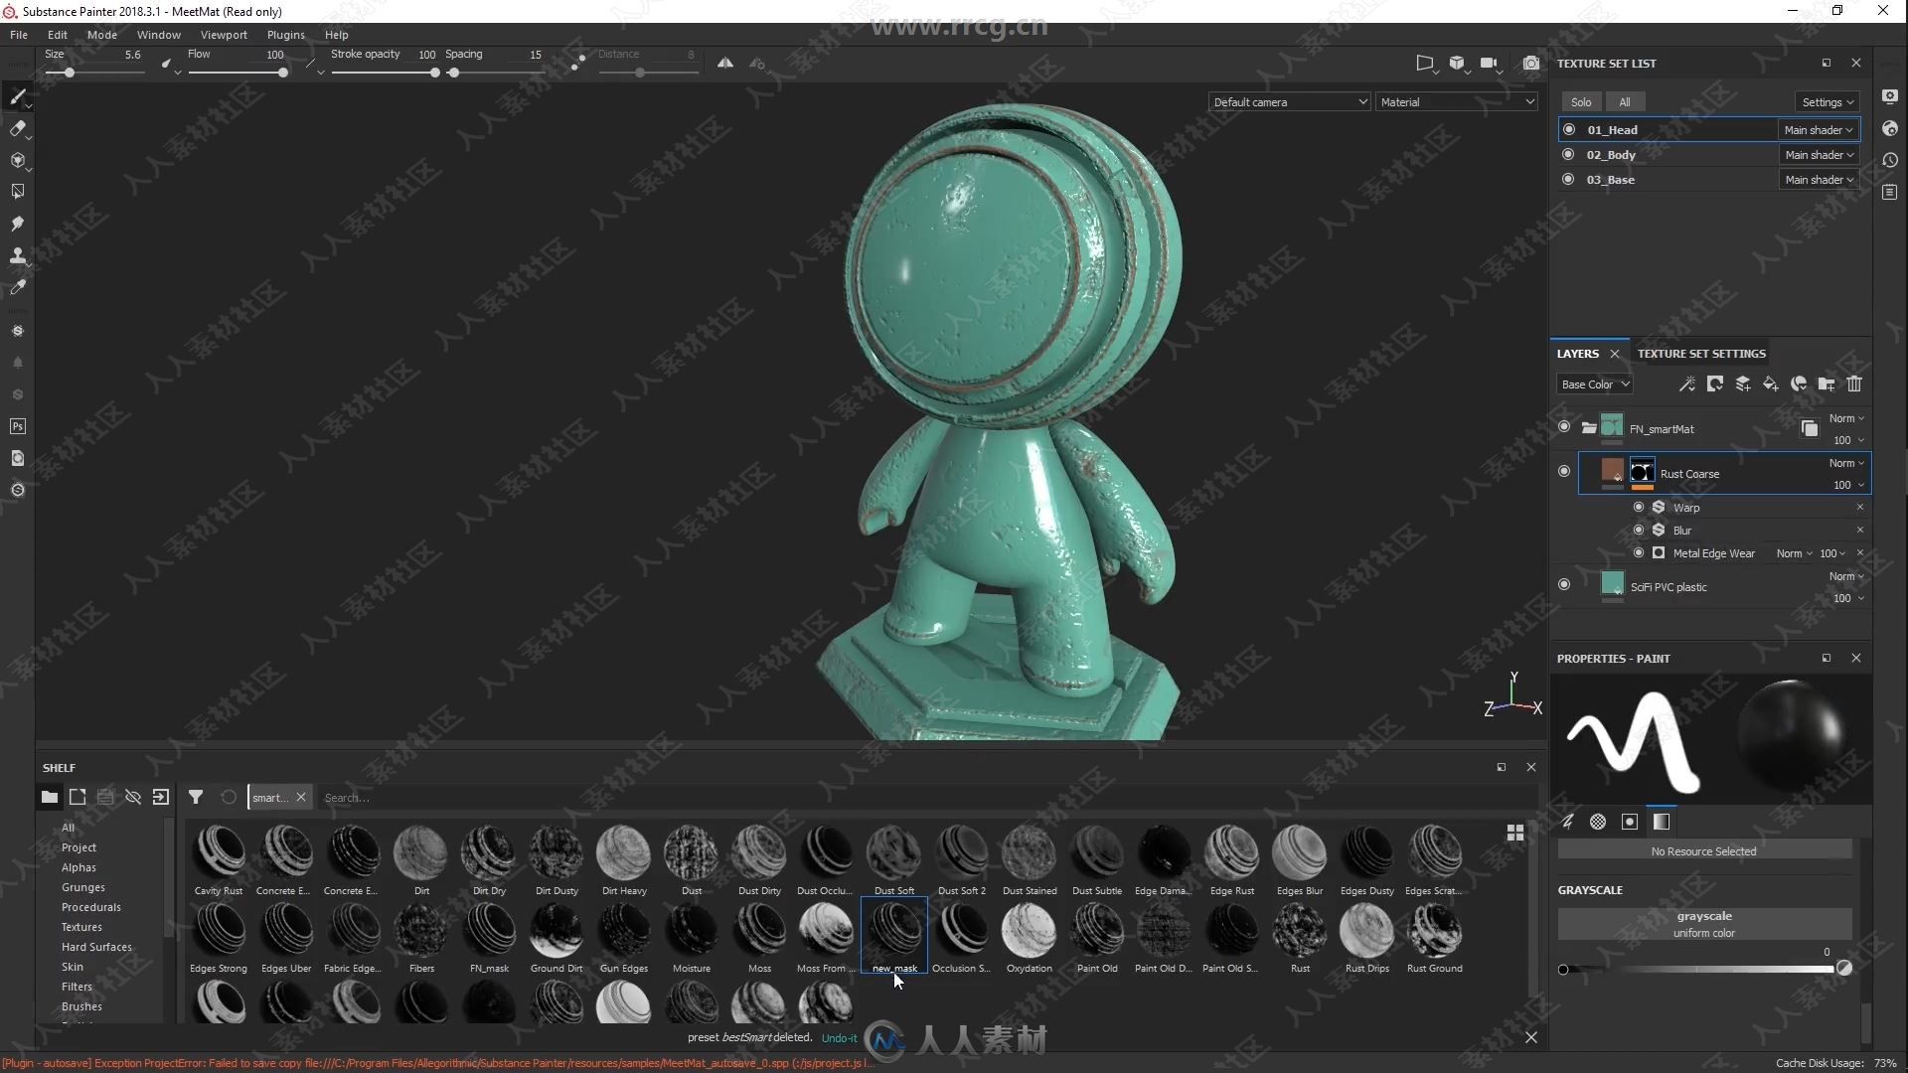The width and height of the screenshot is (1908, 1073).
Task: Toggle Metal Edge Wear visibility
Action: (x=1639, y=552)
